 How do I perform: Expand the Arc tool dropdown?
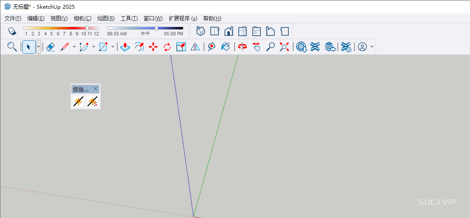pyautogui.click(x=94, y=47)
